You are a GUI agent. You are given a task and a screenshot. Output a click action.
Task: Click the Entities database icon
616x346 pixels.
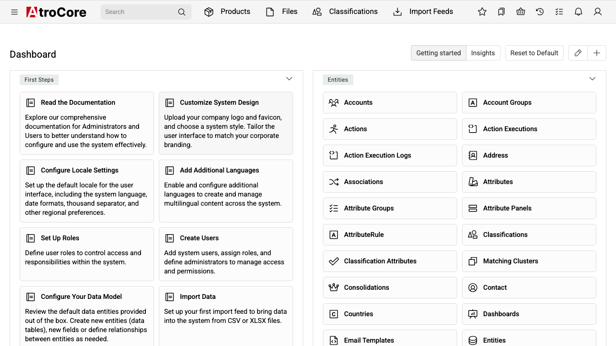tap(473, 341)
